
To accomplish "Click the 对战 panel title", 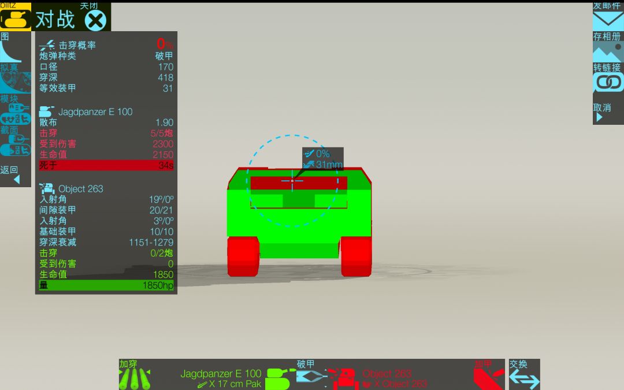I will click(55, 19).
